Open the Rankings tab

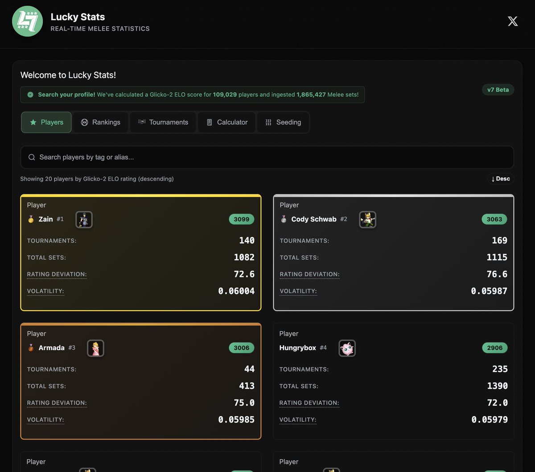click(101, 122)
